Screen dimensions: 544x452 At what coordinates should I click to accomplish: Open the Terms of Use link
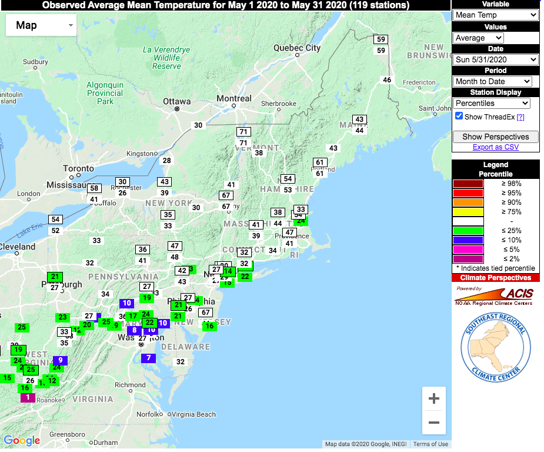coord(429,444)
